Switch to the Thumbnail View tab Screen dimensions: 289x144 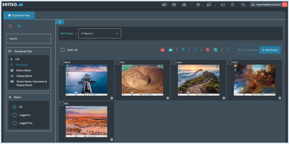[19, 16]
